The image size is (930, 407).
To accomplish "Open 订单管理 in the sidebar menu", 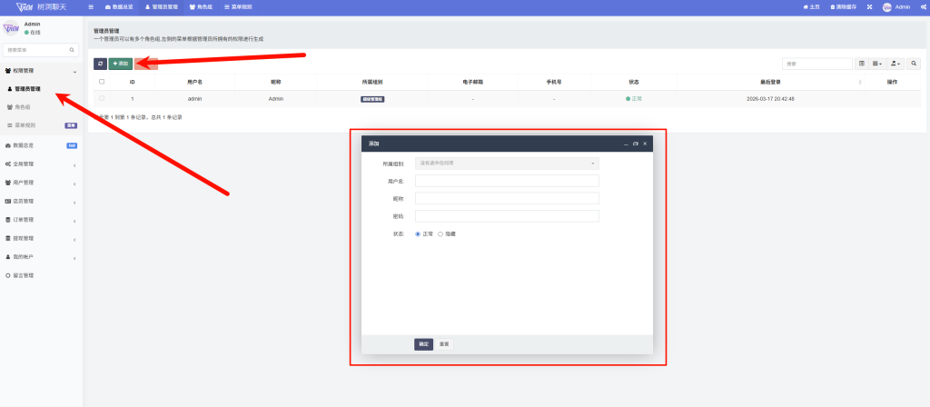I will pos(41,220).
